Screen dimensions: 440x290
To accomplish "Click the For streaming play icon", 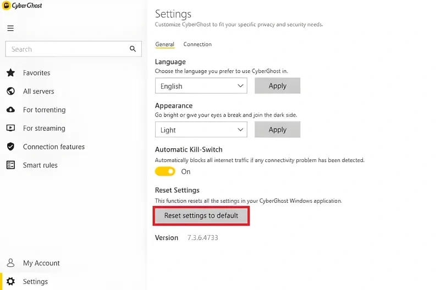I will coord(10,128).
